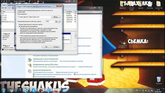Focus the virtual disk location path field

click(34, 17)
